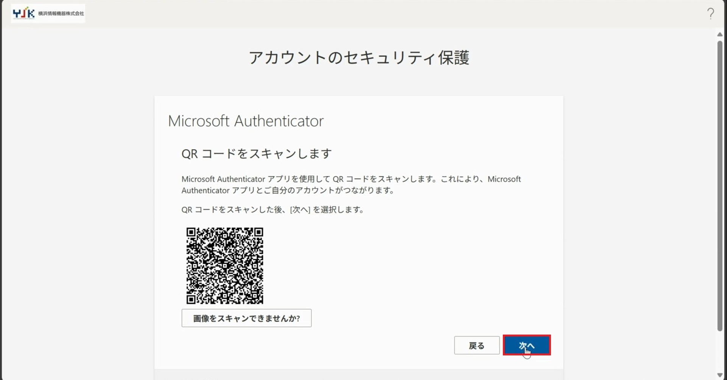Click the 横浜情報機器株式会社 company name text

click(x=61, y=14)
